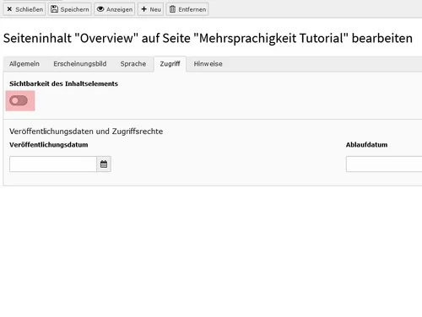
Task: Click the Anzeigen button label
Action: point(119,9)
